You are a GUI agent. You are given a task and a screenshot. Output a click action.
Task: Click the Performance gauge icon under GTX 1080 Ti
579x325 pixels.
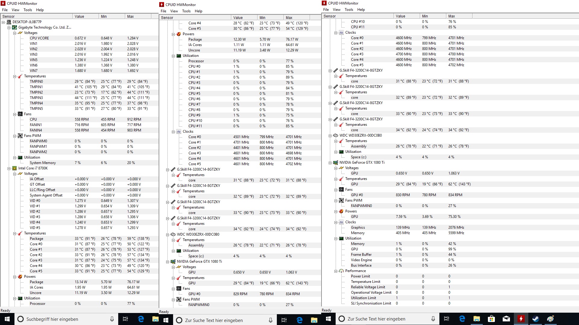click(341, 271)
